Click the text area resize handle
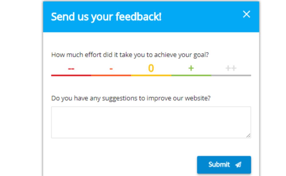Image resolution: width=286 pixels, height=176 pixels. click(249, 136)
